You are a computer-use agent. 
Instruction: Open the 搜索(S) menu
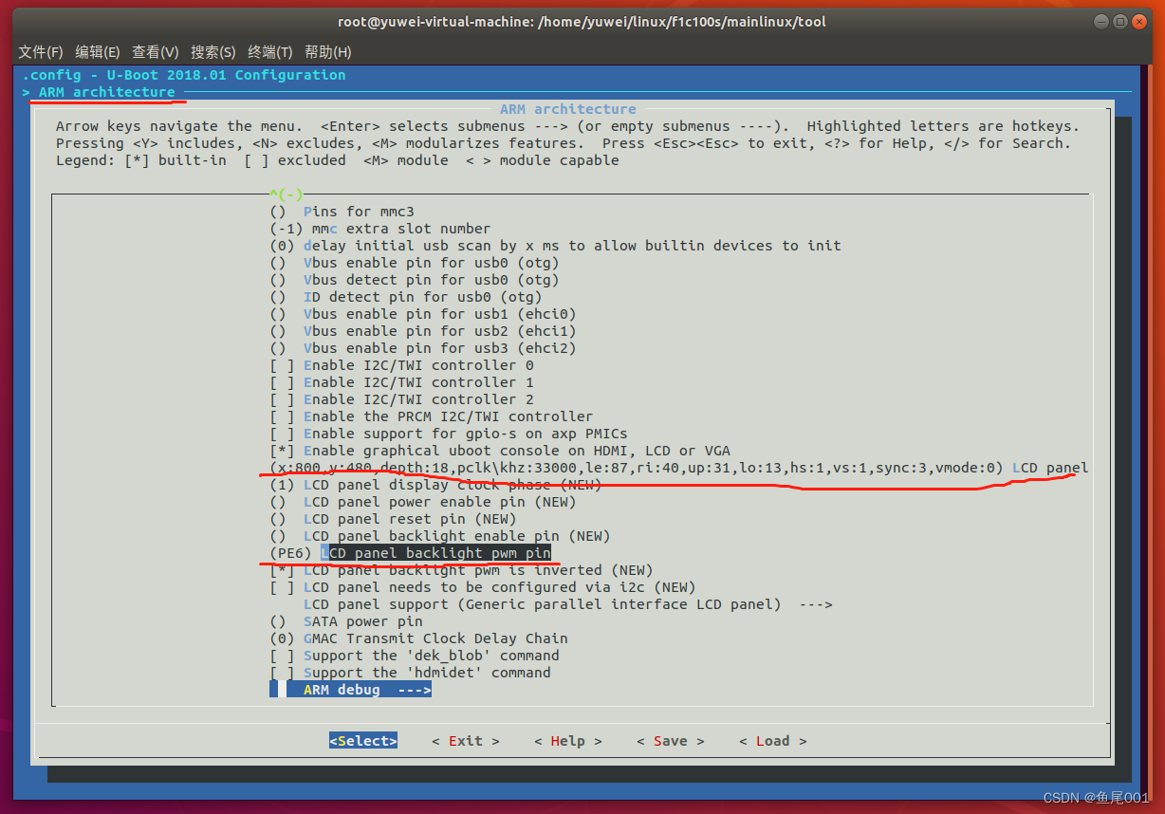click(213, 52)
